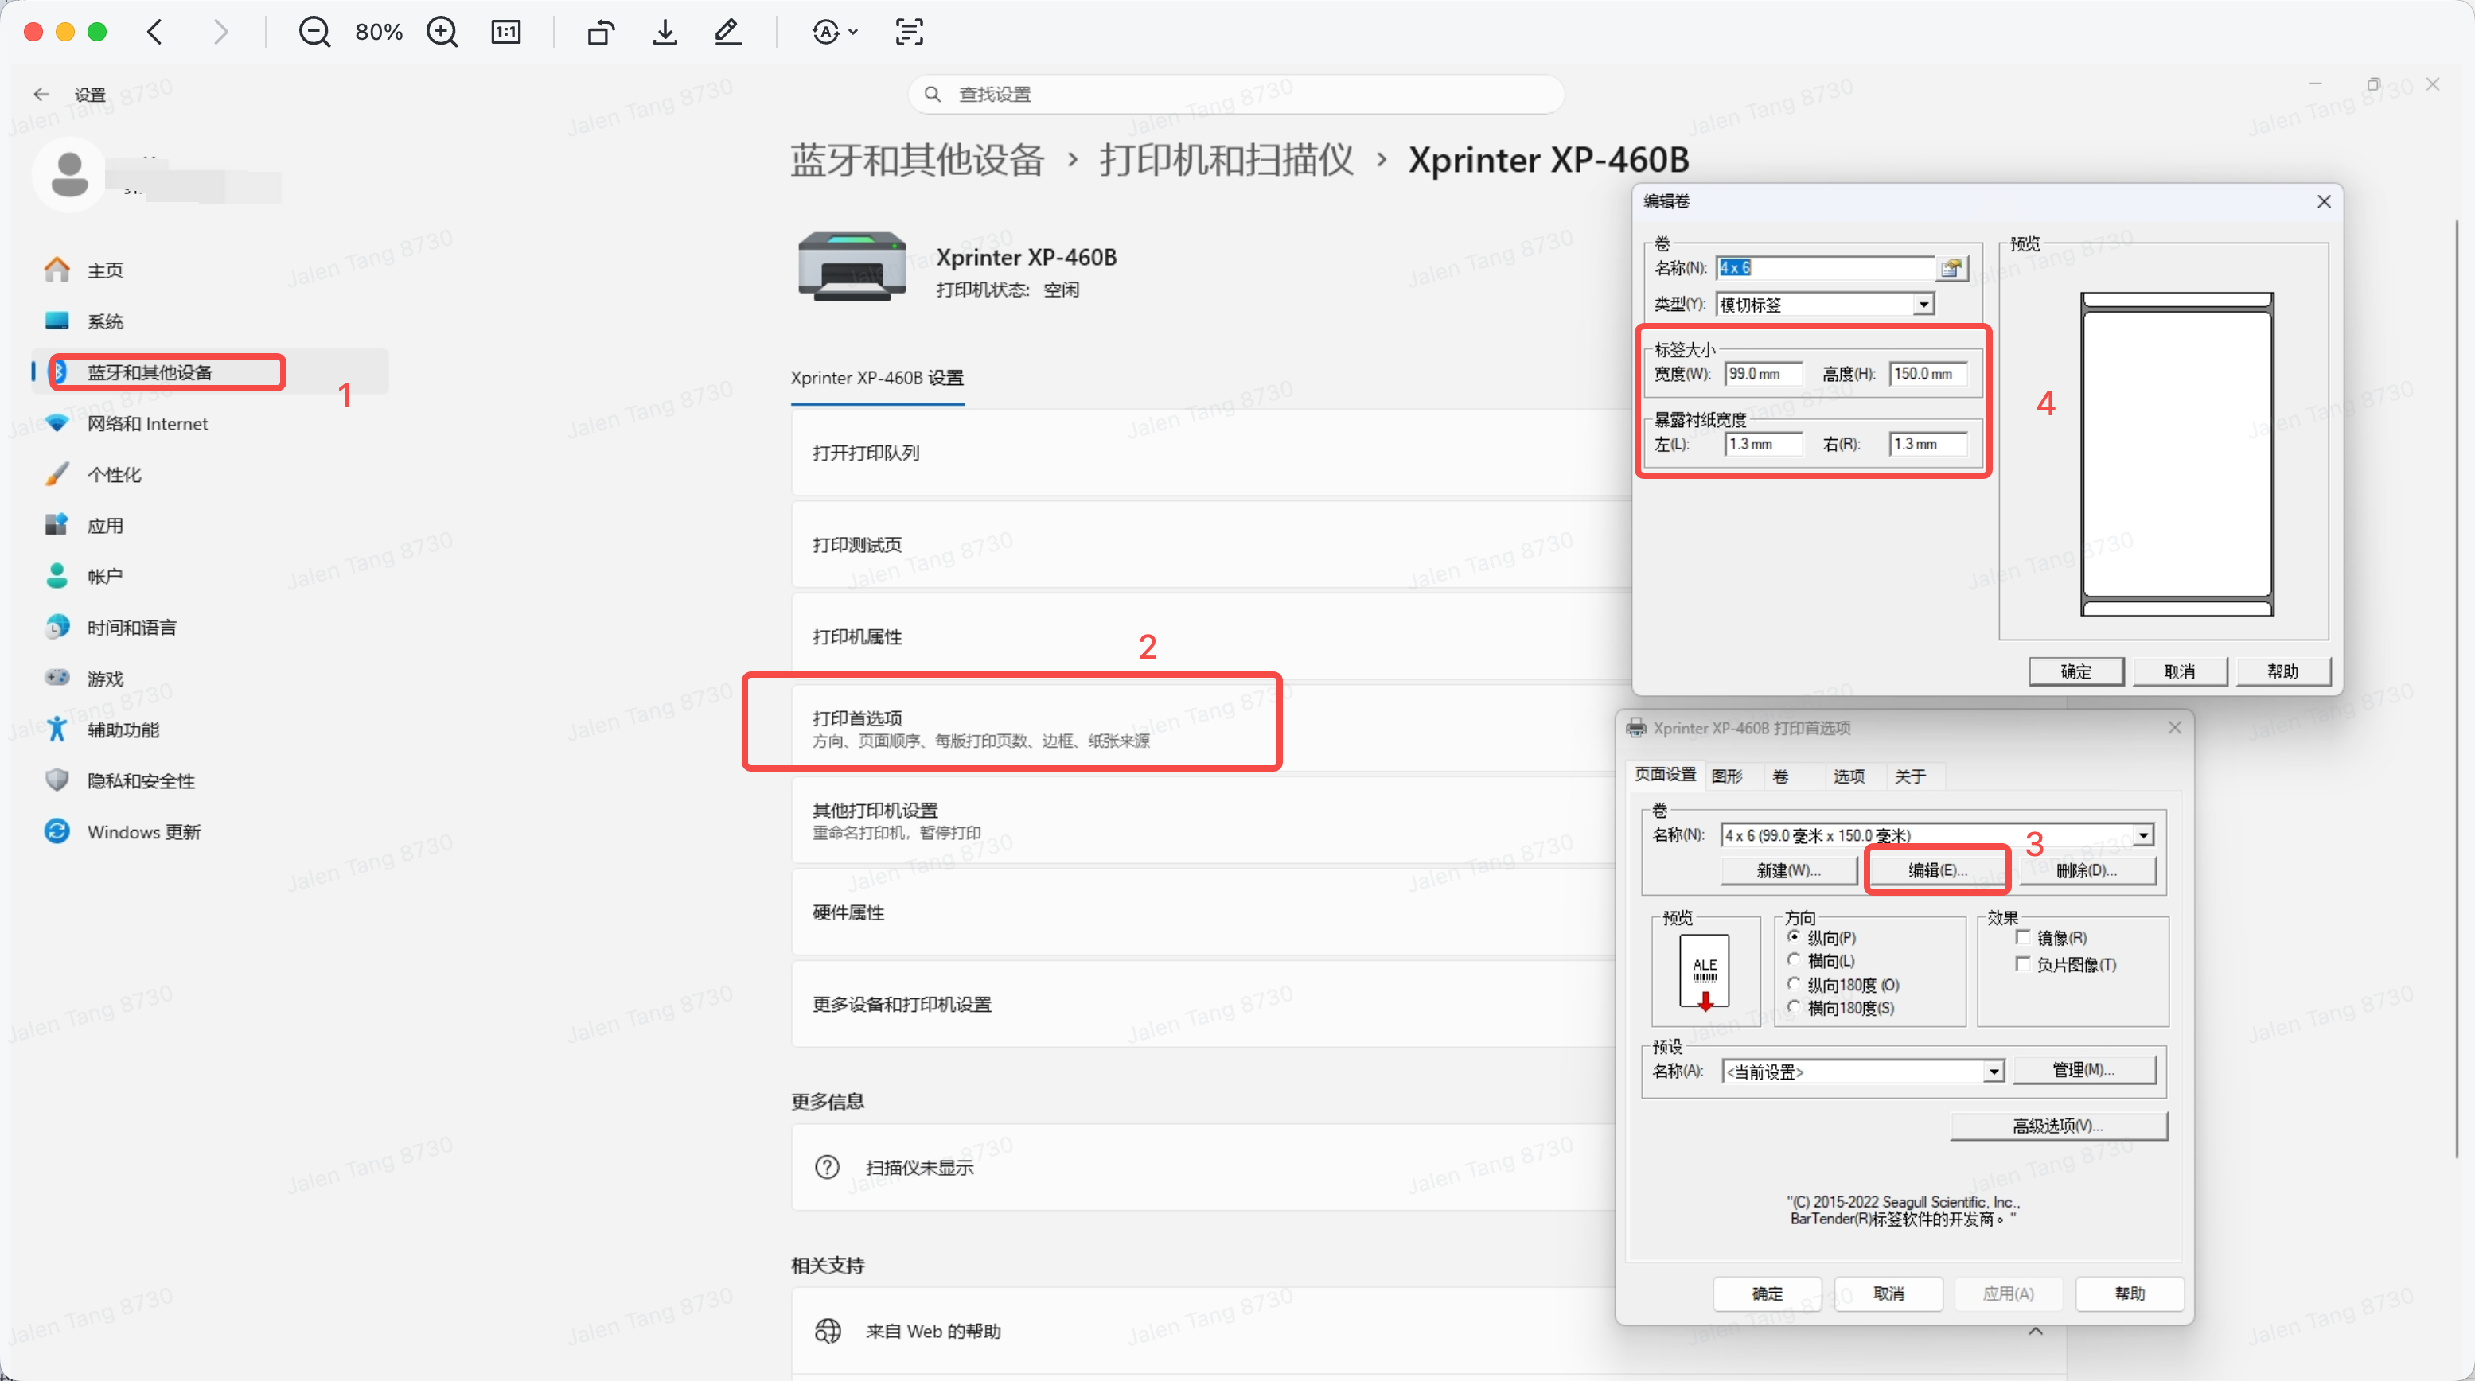
Task: Rotate the image in the viewer
Action: click(601, 32)
